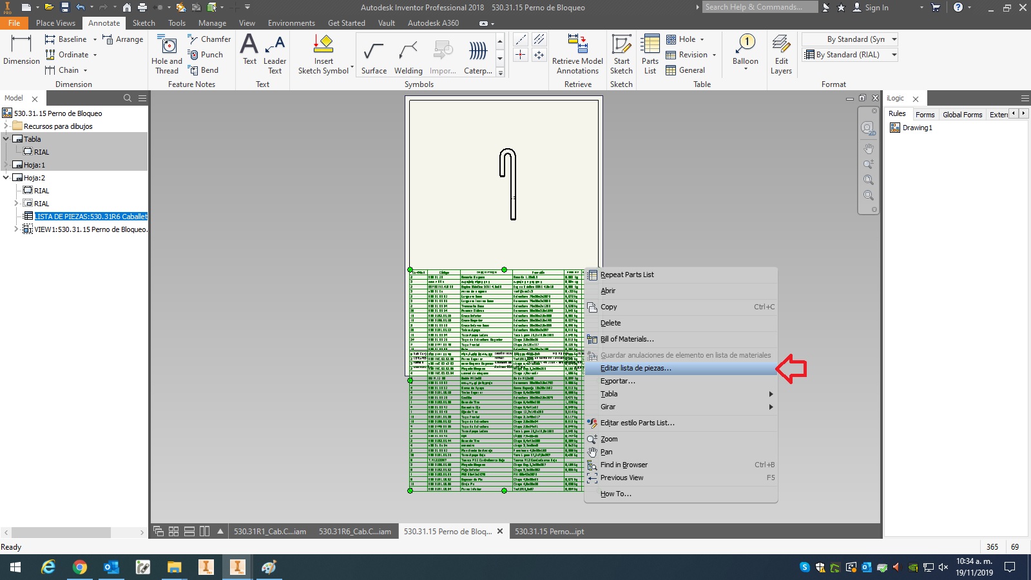Click Sign In
The height and width of the screenshot is (580, 1031).
click(x=870, y=7)
